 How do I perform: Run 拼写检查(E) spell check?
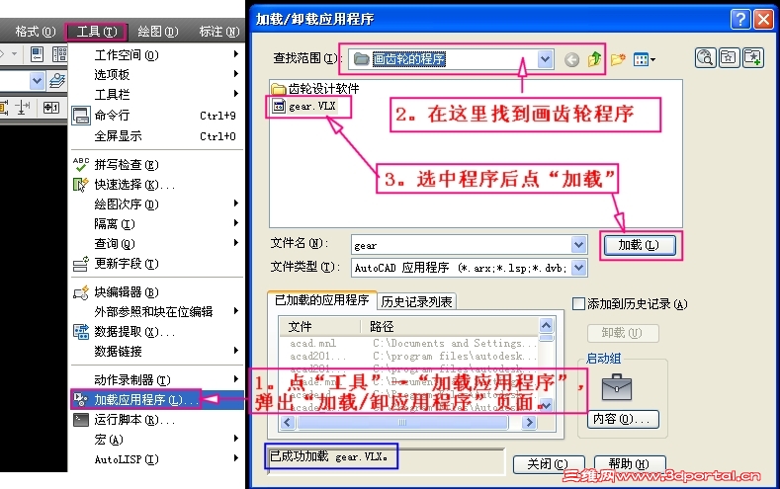[157, 165]
